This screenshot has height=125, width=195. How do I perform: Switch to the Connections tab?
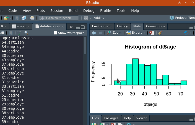[x=155, y=26]
